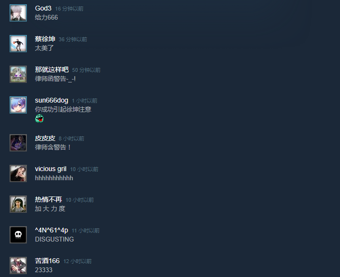Open 热情不再's avatar thumbnail
This screenshot has width=340, height=277.
(x=18, y=204)
